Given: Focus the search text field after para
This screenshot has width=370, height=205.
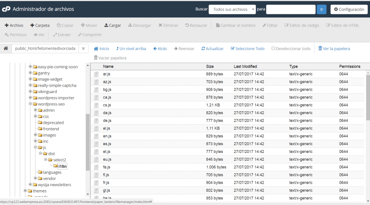Looking at the screenshot, I should click(x=291, y=9).
